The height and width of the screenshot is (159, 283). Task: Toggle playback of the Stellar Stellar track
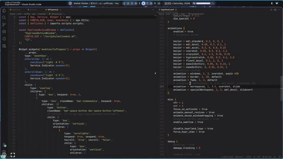(71, 3)
